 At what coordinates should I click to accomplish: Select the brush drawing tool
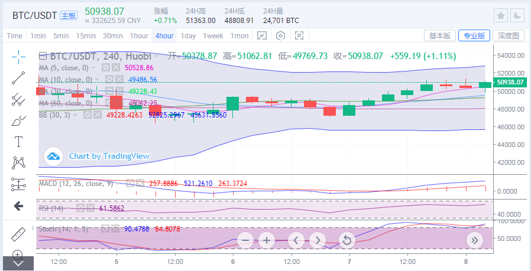pyautogui.click(x=18, y=121)
